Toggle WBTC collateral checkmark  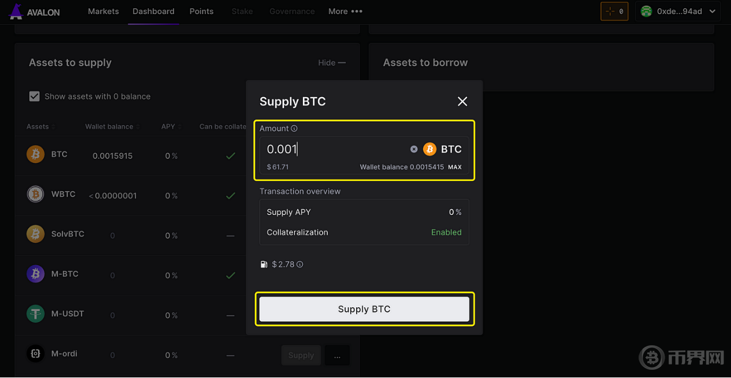point(230,196)
